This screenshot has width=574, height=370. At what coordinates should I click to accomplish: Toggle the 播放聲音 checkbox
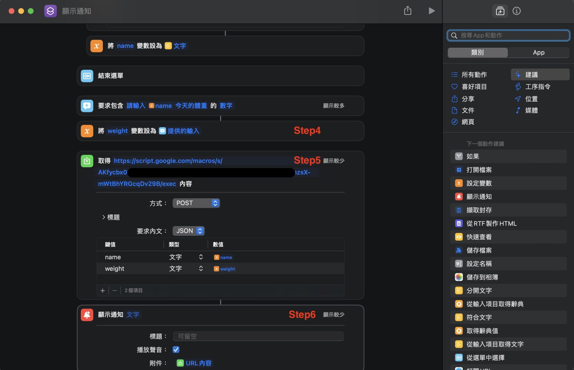tap(176, 350)
